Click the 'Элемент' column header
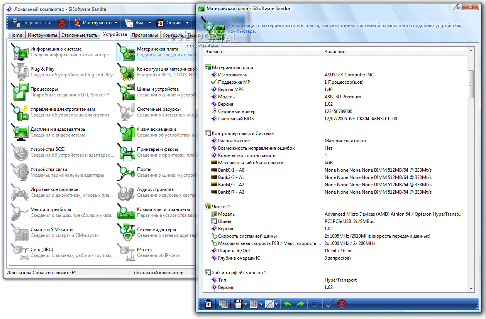This screenshot has height=319, width=486. tap(263, 52)
